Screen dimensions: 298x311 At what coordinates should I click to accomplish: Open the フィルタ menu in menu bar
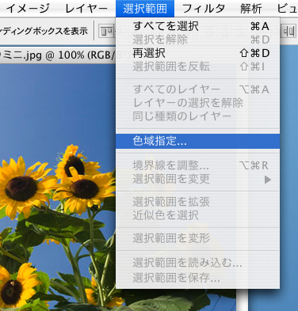pos(204,9)
